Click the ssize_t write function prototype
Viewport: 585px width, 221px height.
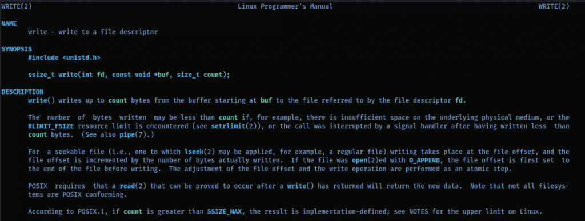129,75
